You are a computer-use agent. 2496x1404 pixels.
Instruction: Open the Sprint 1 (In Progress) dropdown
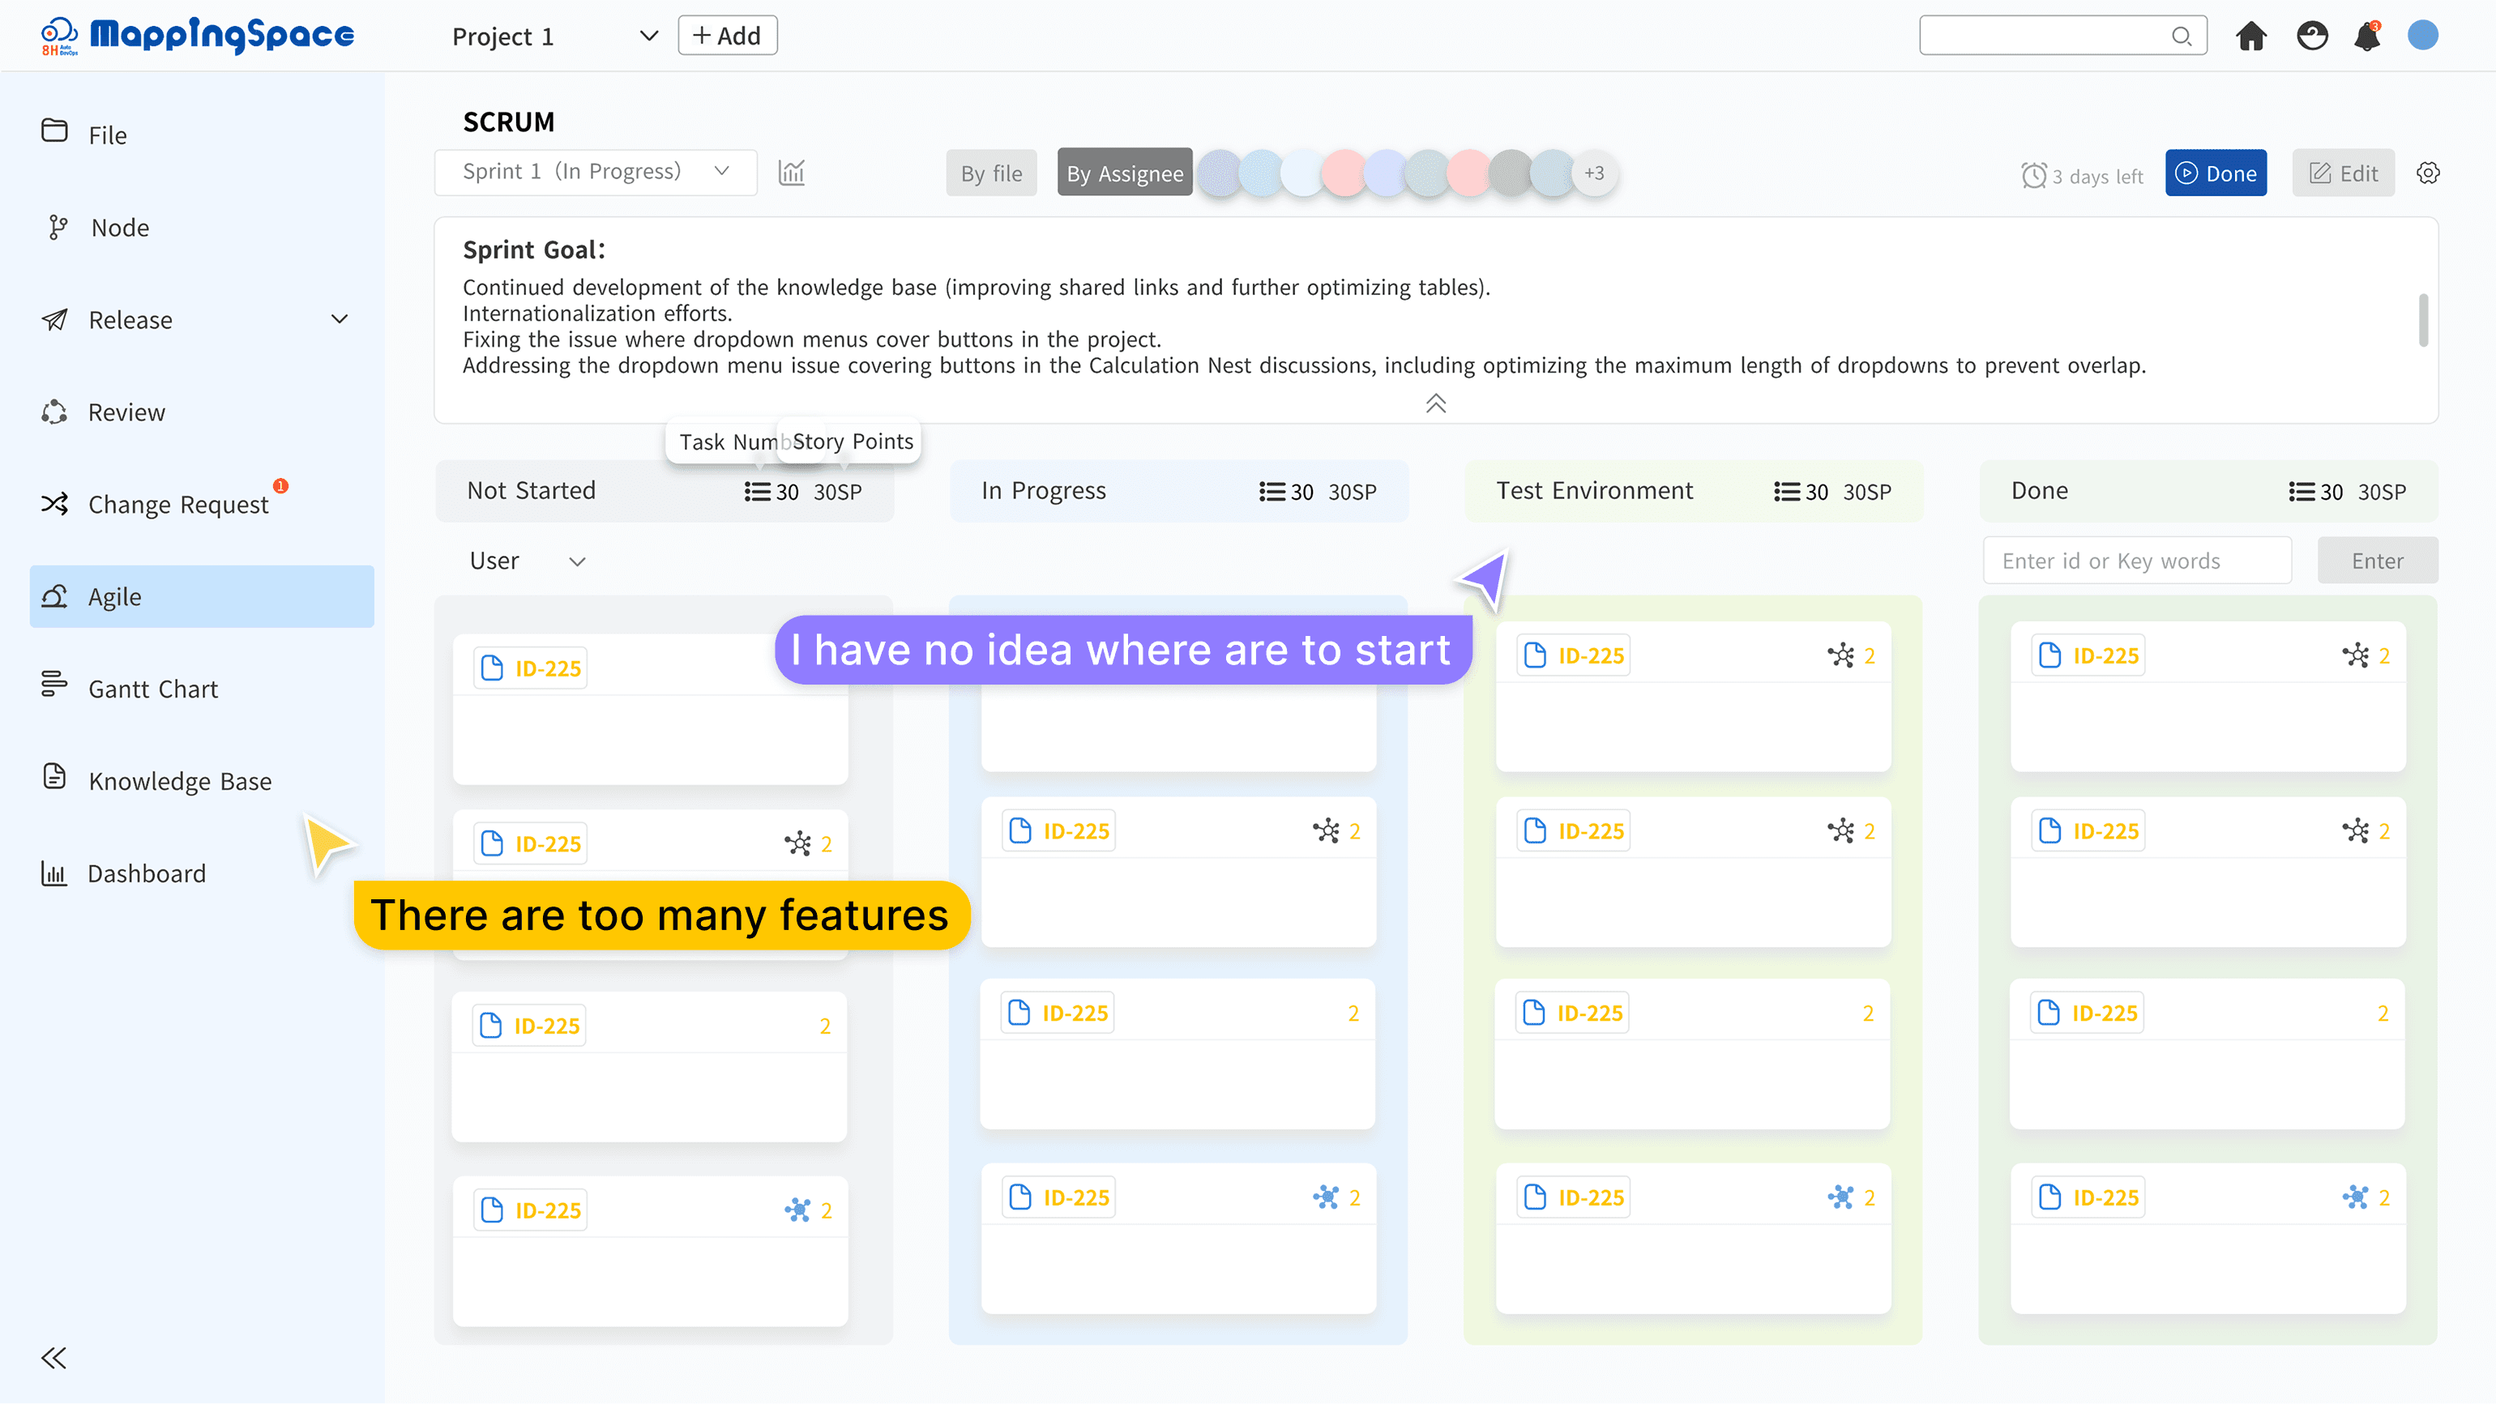[x=595, y=172]
